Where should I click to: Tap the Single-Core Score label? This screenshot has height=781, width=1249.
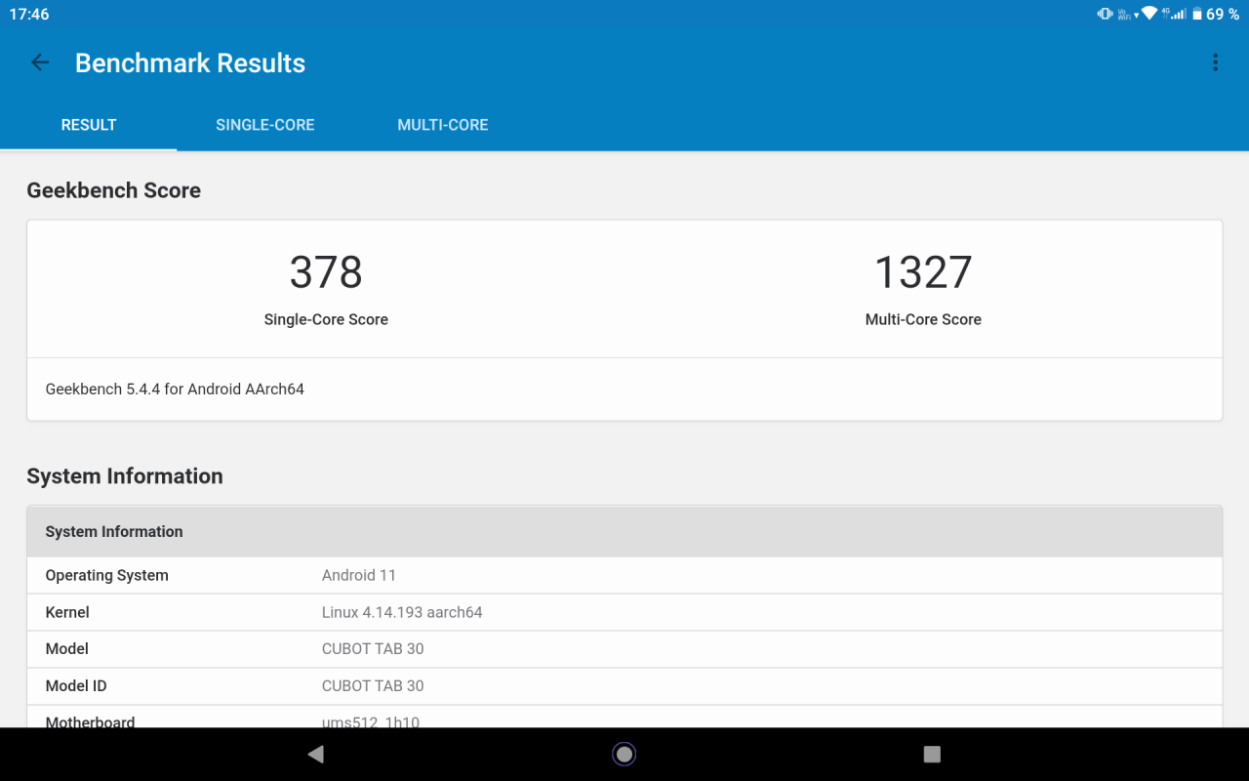(x=326, y=319)
